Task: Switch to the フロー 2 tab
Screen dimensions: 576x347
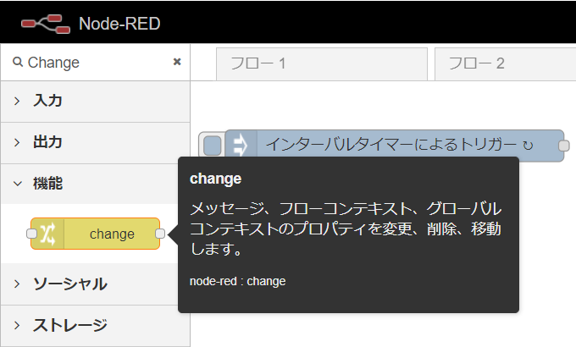Action: click(x=505, y=63)
